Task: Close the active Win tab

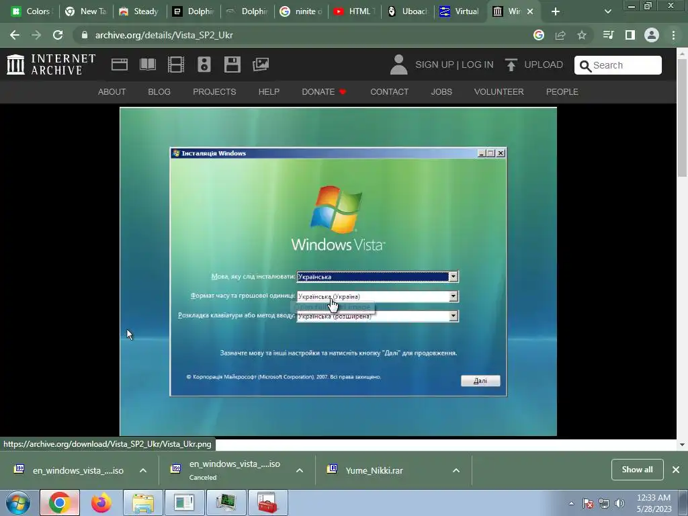Action: click(x=530, y=11)
